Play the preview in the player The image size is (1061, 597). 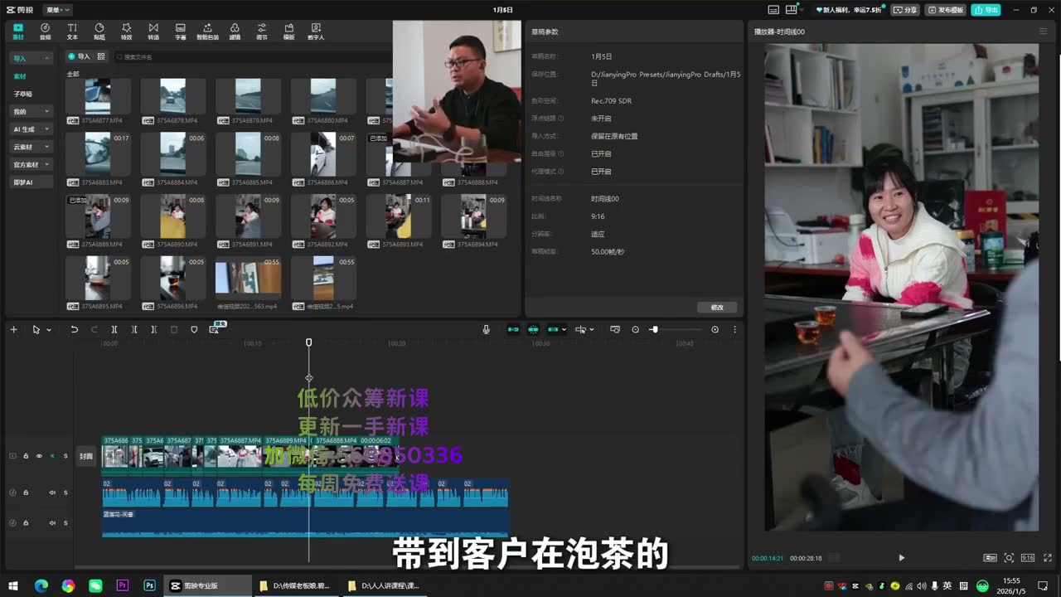[x=902, y=558]
